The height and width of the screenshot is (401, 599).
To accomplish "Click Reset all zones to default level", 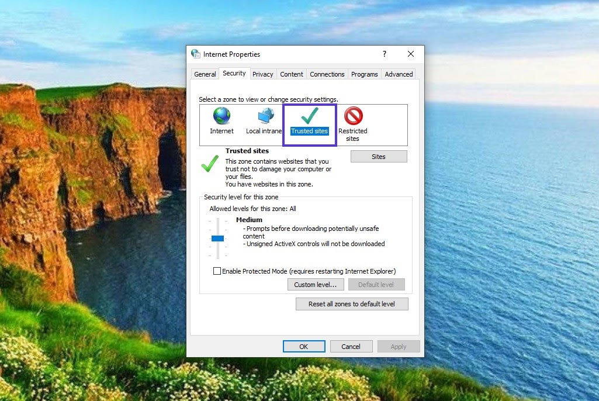I will point(351,303).
